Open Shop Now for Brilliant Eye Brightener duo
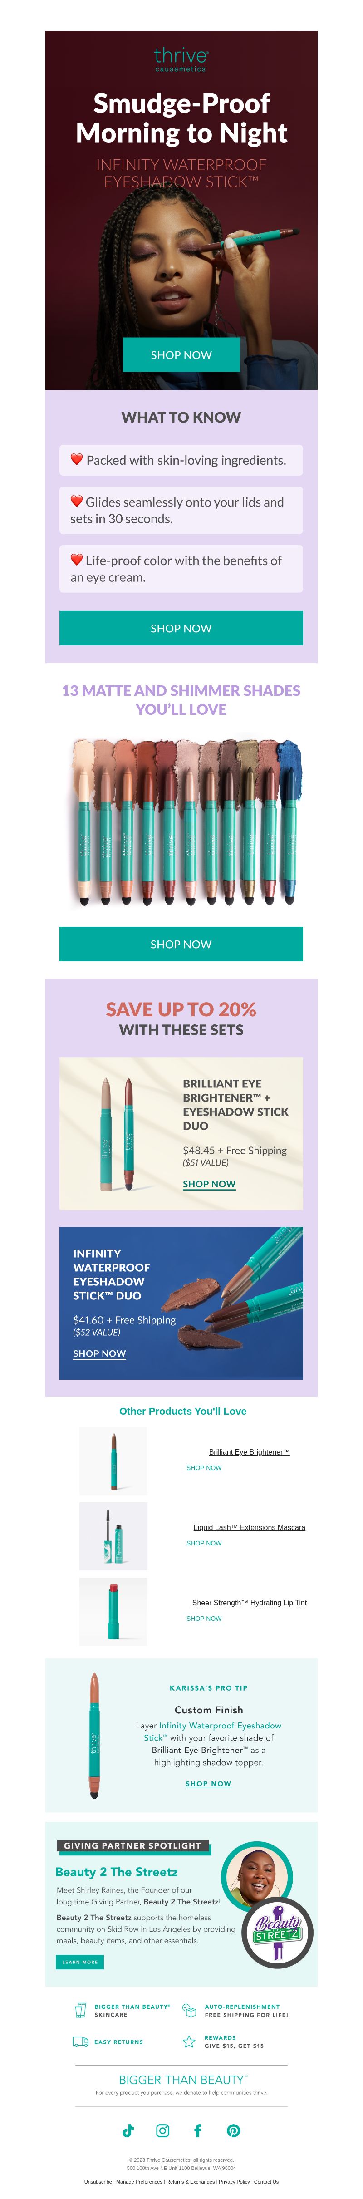Viewport: 363px width, 2199px height. [x=209, y=1184]
